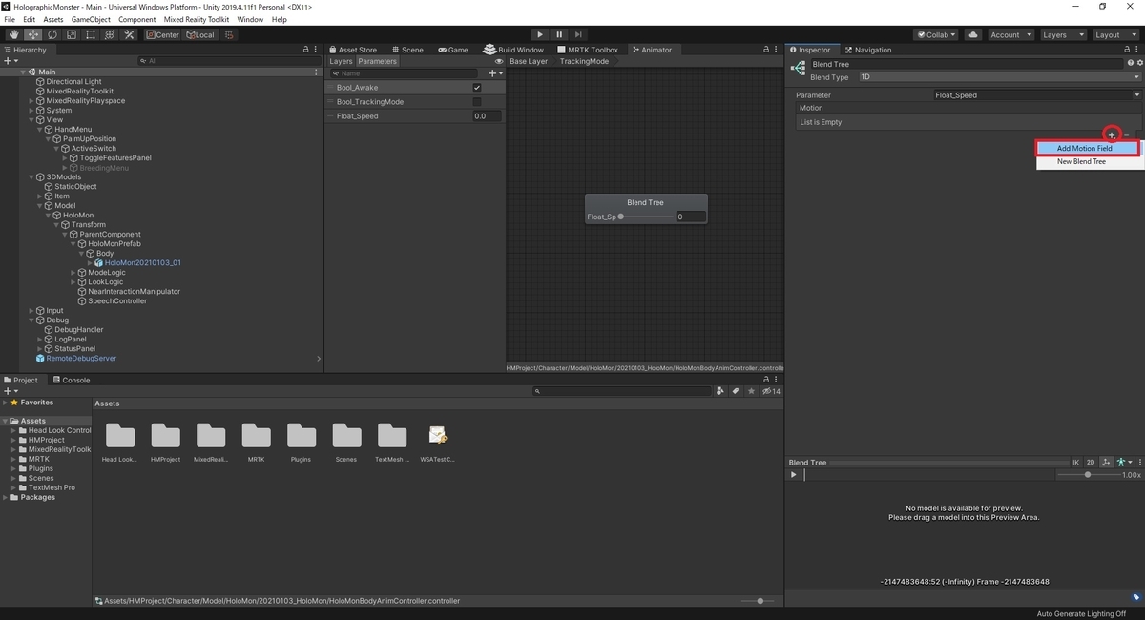
Task: Open add-parameter plus dropdown in Animator
Action: tap(494, 73)
